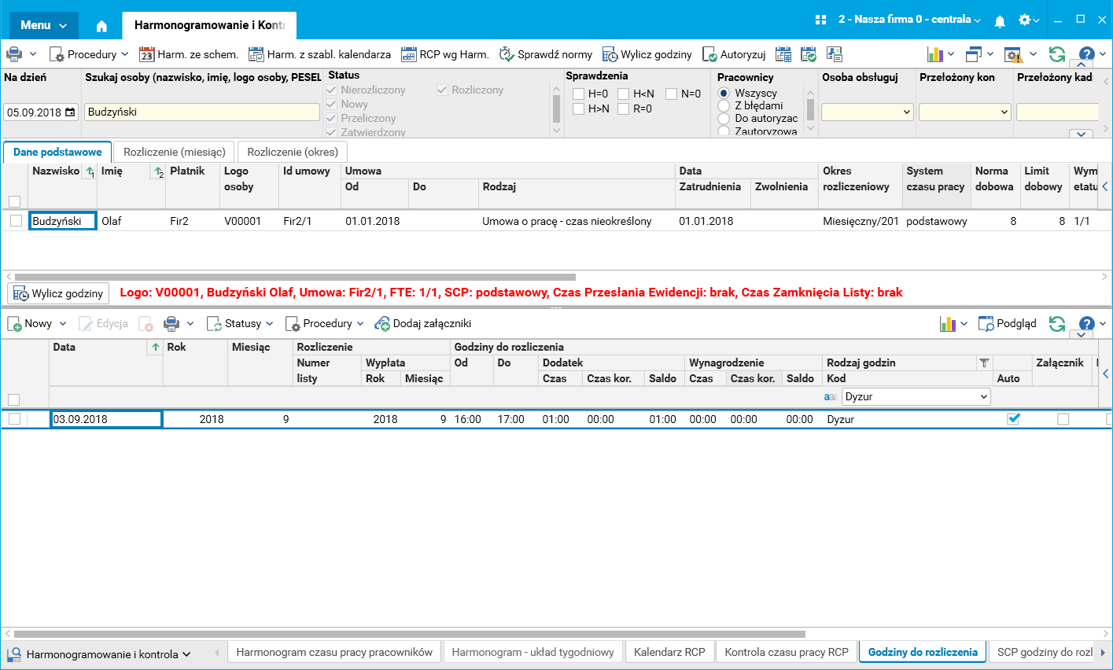Click the print icon in the top toolbar

coord(14,54)
